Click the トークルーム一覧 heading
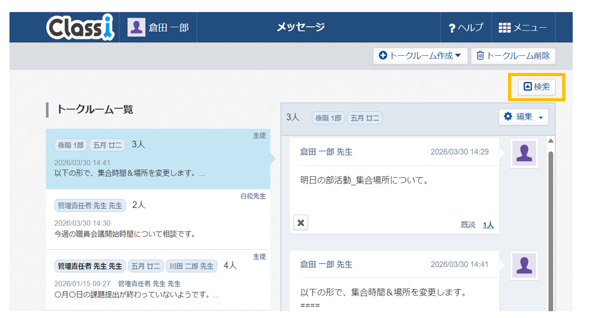Screen dimensions: 589x318 [95, 110]
